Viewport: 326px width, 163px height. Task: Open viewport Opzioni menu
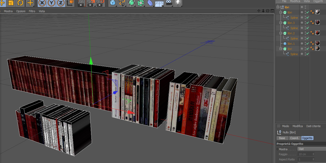click(x=21, y=11)
